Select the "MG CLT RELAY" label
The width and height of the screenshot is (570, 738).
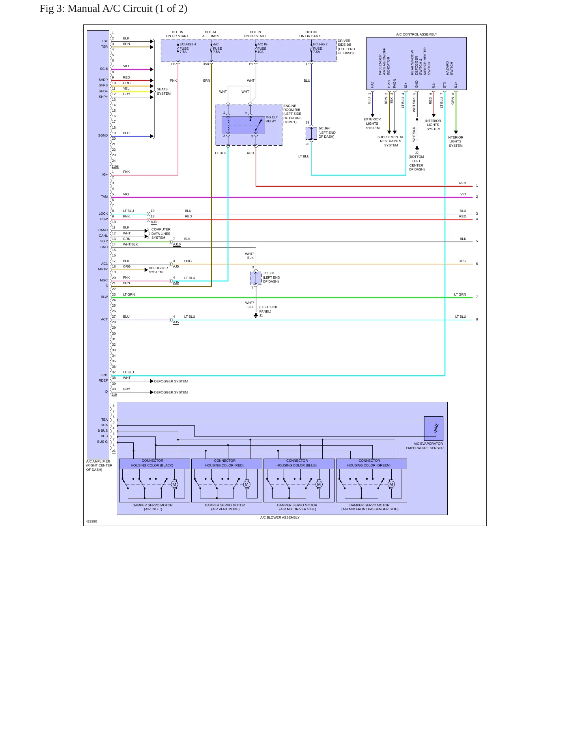coord(271,119)
